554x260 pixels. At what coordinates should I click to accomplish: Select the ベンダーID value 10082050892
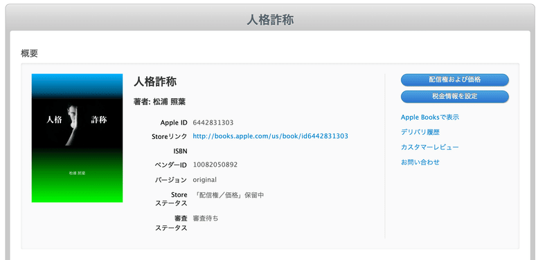click(x=215, y=165)
